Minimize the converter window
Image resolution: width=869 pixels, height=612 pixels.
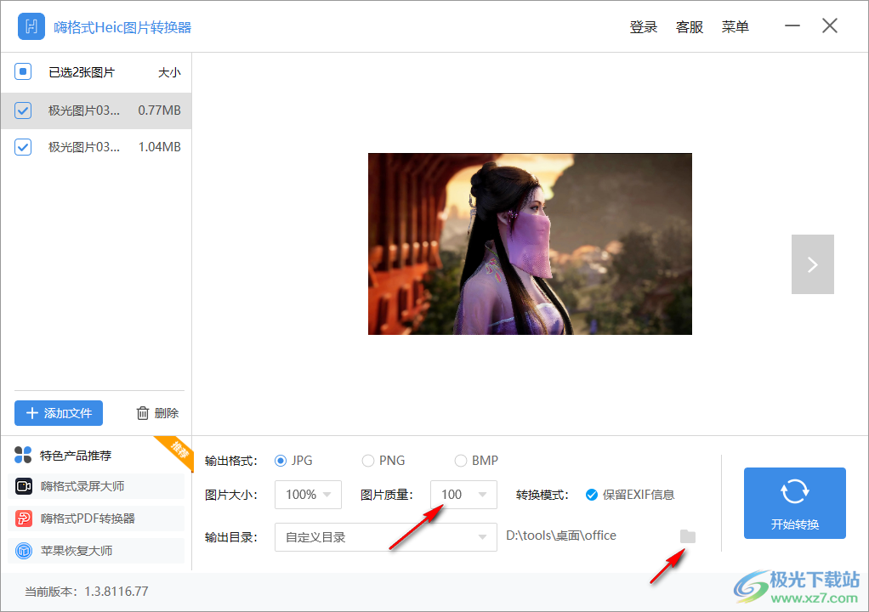(792, 26)
